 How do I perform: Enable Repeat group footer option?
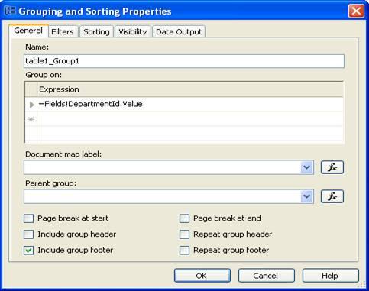pyautogui.click(x=184, y=251)
